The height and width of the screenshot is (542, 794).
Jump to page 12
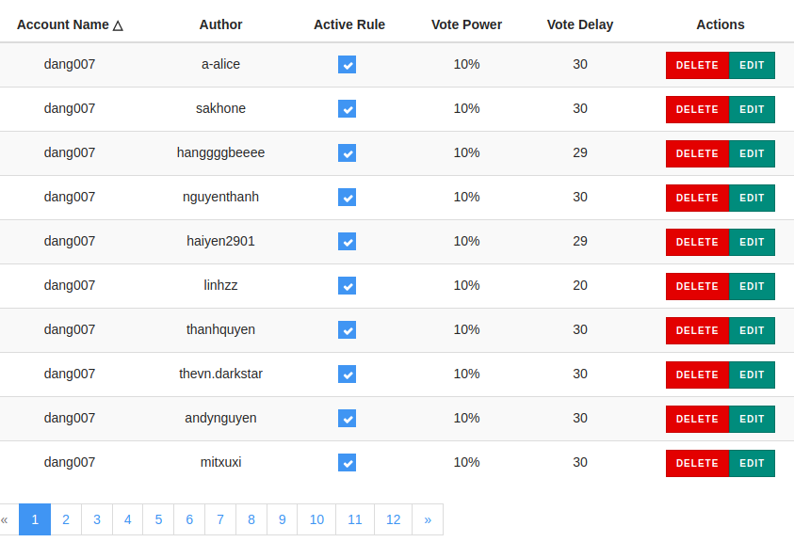394,519
